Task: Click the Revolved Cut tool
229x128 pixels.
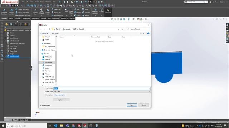Action: tap(48, 12)
